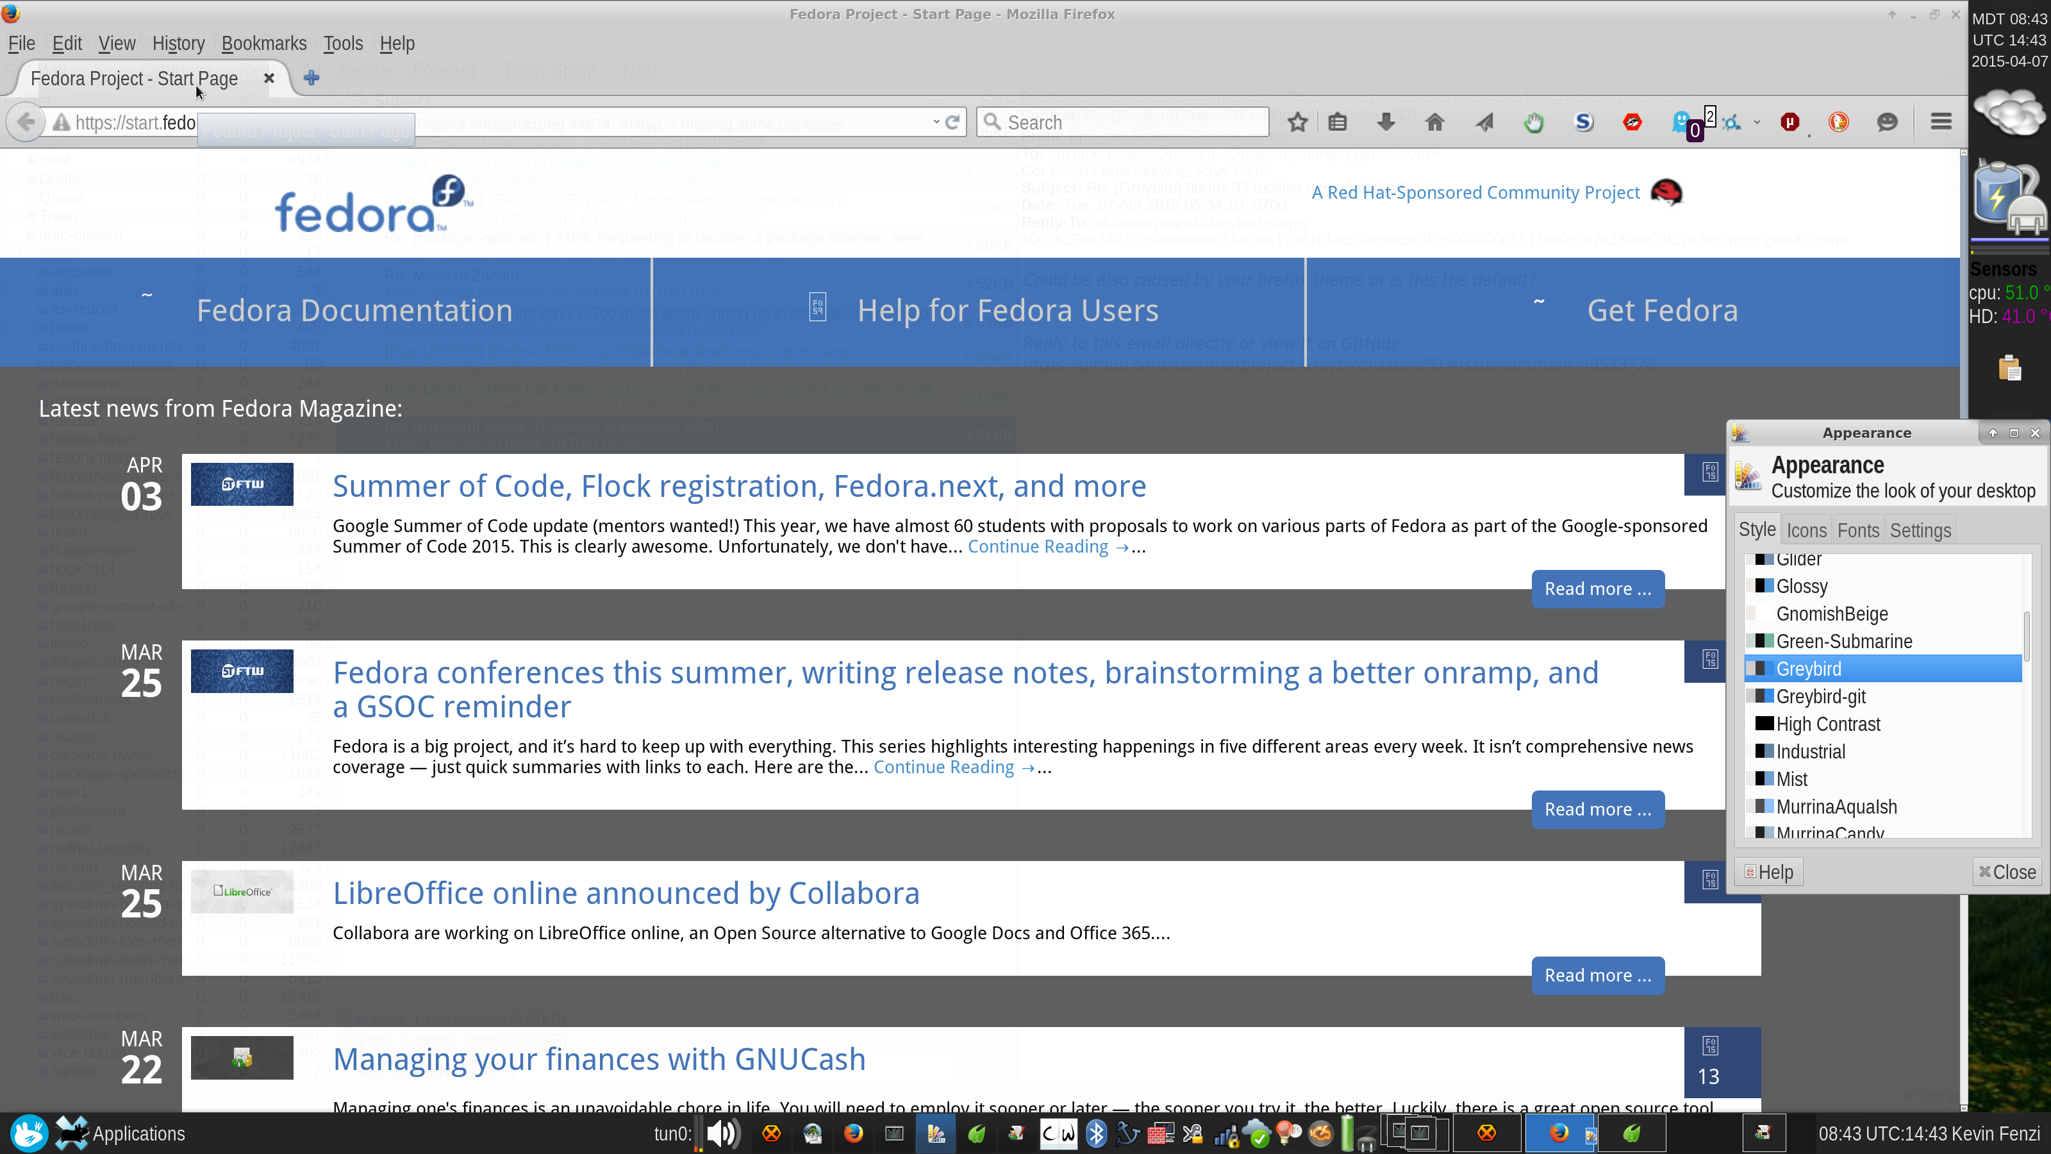Go to Home page icon

click(1435, 122)
